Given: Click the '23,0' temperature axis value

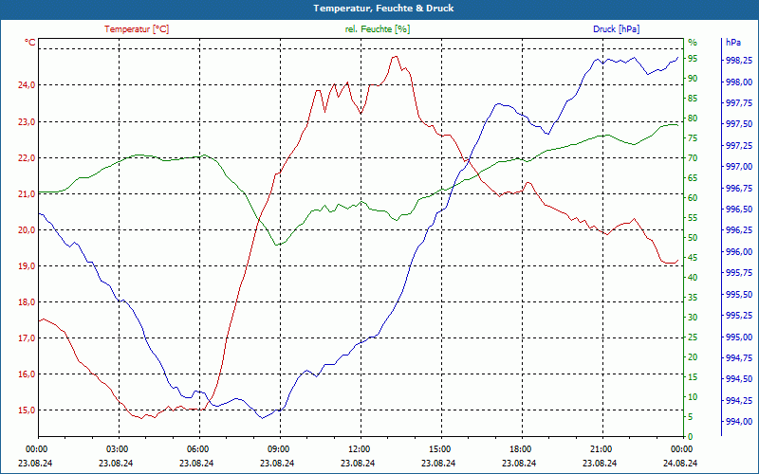Looking at the screenshot, I should pyautogui.click(x=28, y=122).
